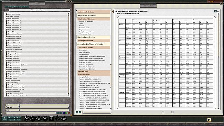Open How to Use the Temperature Variation Table
This screenshot has width=224, height=126.
[x=92, y=56]
